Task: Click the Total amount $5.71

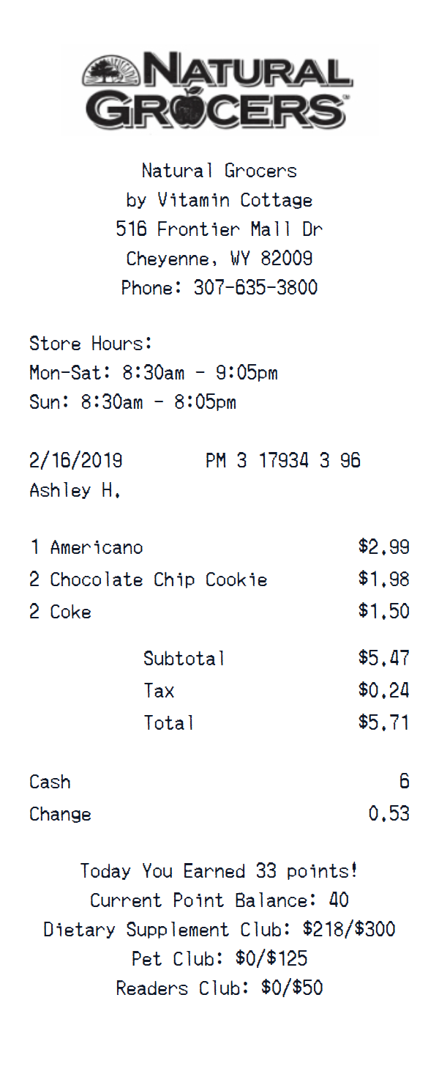Action: coord(383,723)
